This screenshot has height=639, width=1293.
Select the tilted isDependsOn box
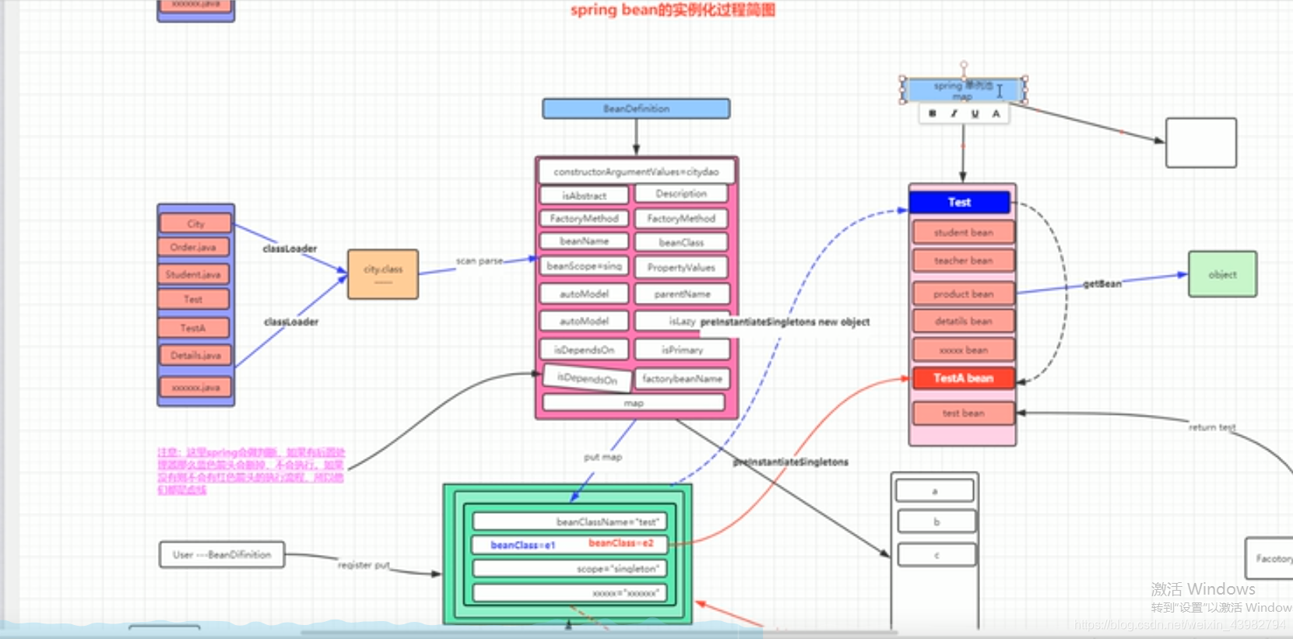(586, 377)
